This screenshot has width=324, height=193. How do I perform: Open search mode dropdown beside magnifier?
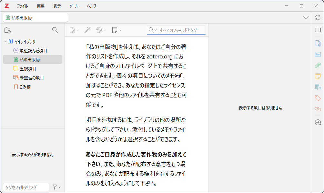(x=153, y=30)
